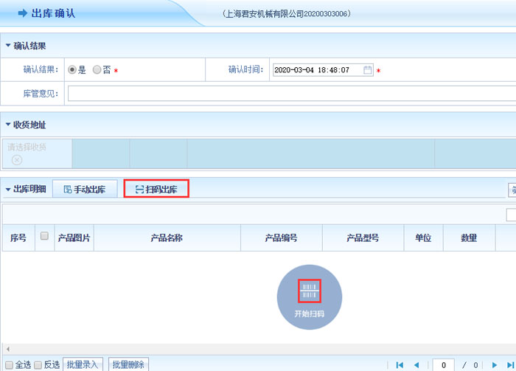The height and width of the screenshot is (371, 516).
Task: Check the 反选 checkbox
Action: point(38,364)
